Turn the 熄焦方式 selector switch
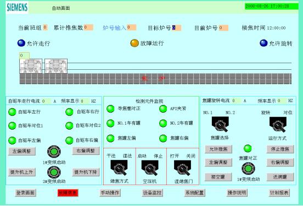Image resolution: width=303 pixels, height=206 pixels. [x=119, y=168]
